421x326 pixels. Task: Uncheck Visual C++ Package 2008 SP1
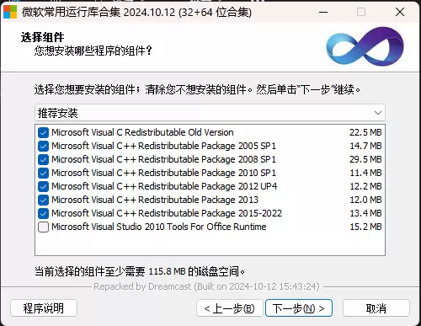point(43,159)
